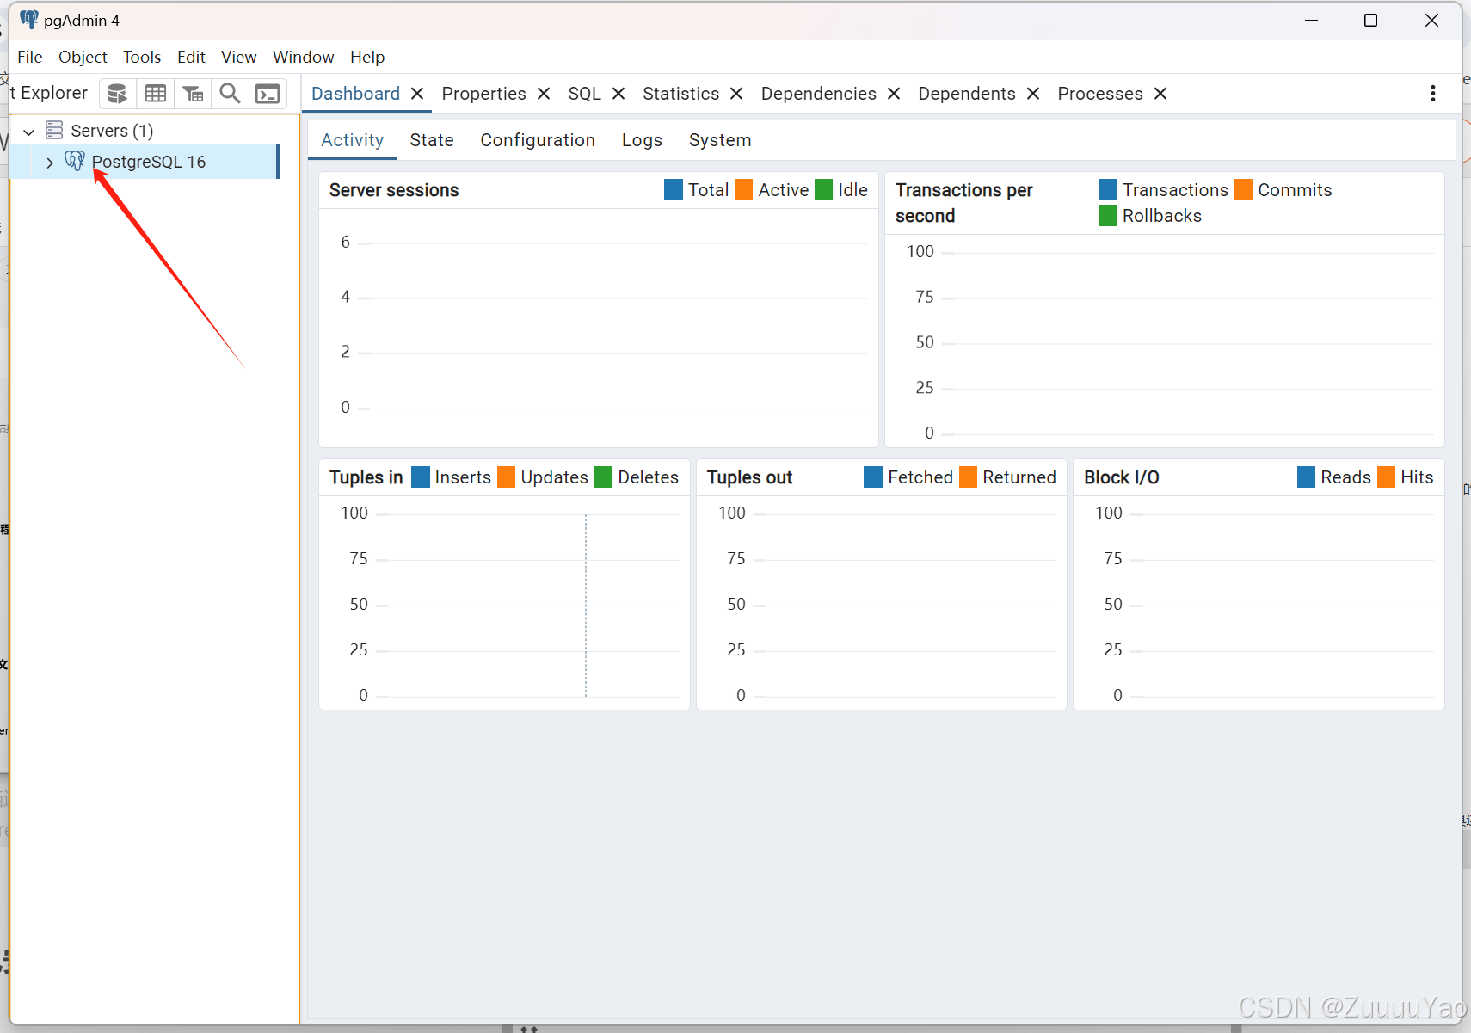Viewport: 1471px width, 1033px height.
Task: Open the State sub-tab
Action: (432, 140)
